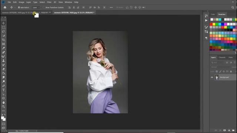237x133 pixels.
Task: Switch to the Paths tab
Action: pos(230,58)
